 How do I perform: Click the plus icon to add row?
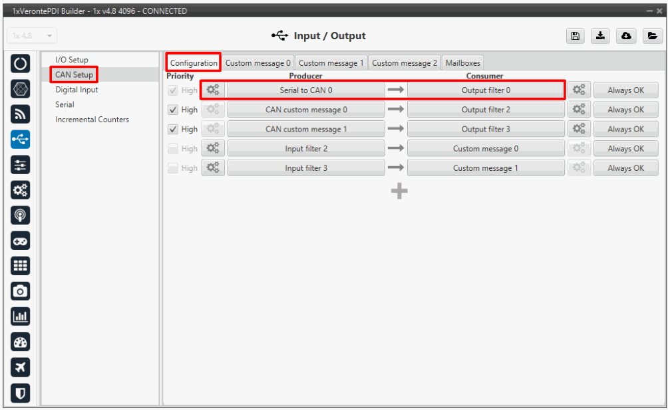pyautogui.click(x=399, y=191)
